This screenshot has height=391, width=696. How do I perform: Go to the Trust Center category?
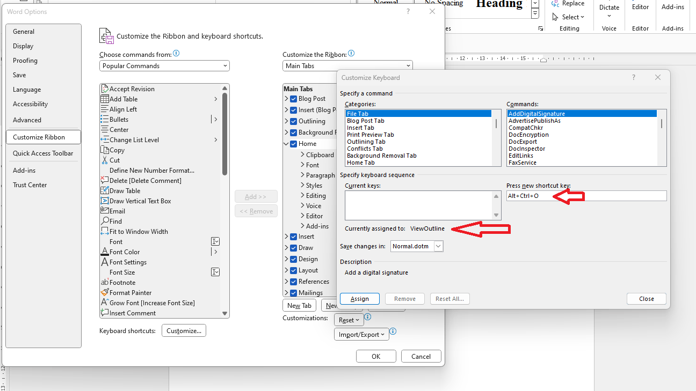coord(44,185)
